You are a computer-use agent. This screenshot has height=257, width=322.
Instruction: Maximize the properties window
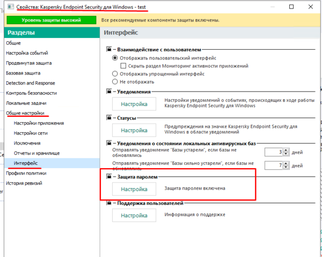pyautogui.click(x=291, y=7)
